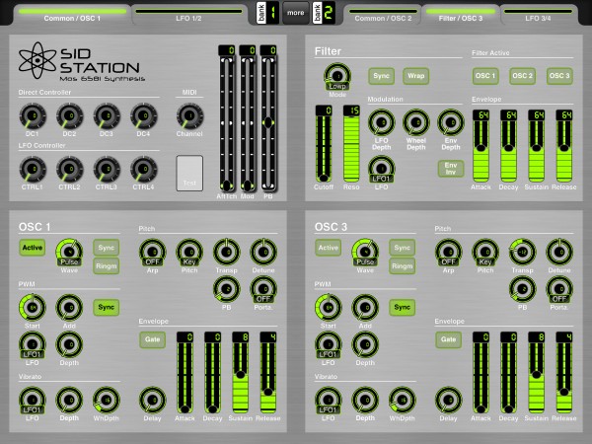Image resolution: width=592 pixels, height=444 pixels.
Task: Select bank 1 at the top
Action: coord(267,13)
